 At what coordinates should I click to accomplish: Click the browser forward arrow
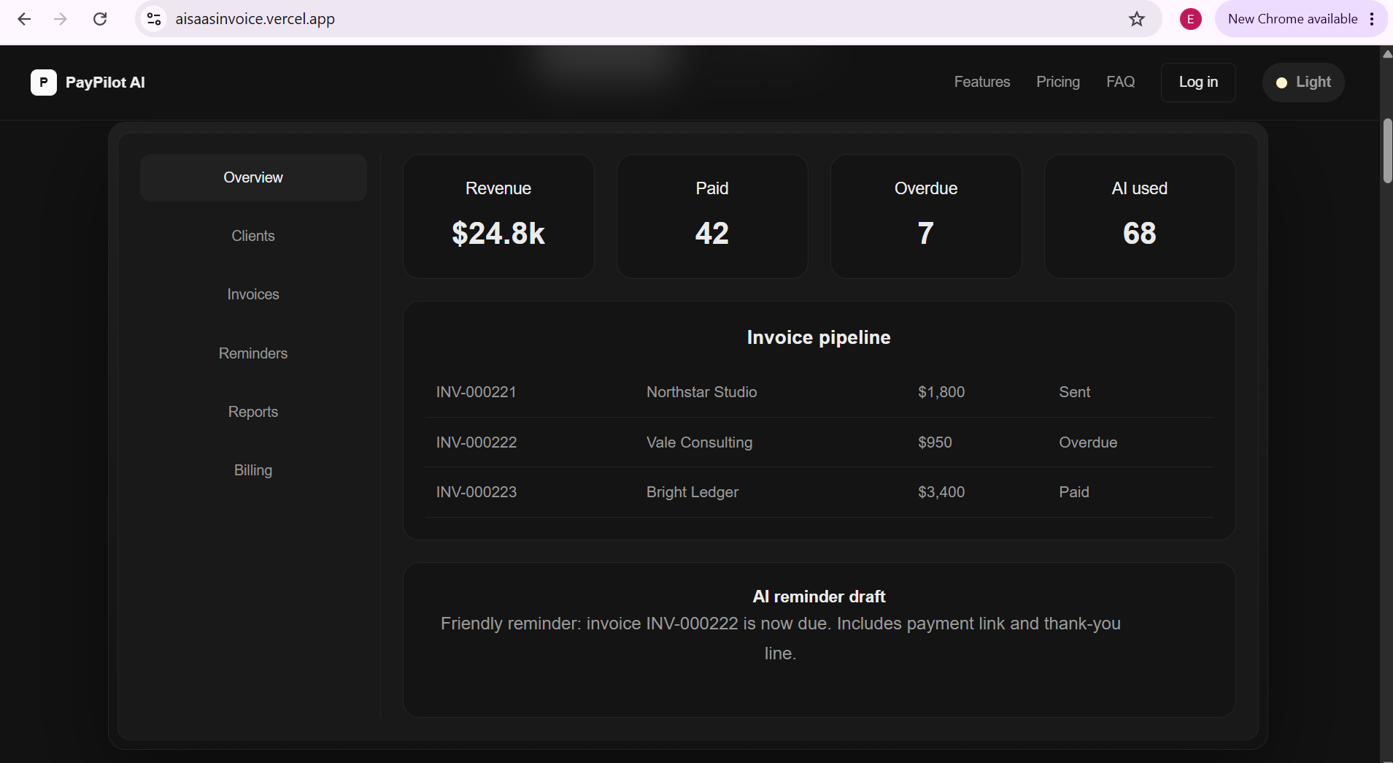point(61,19)
